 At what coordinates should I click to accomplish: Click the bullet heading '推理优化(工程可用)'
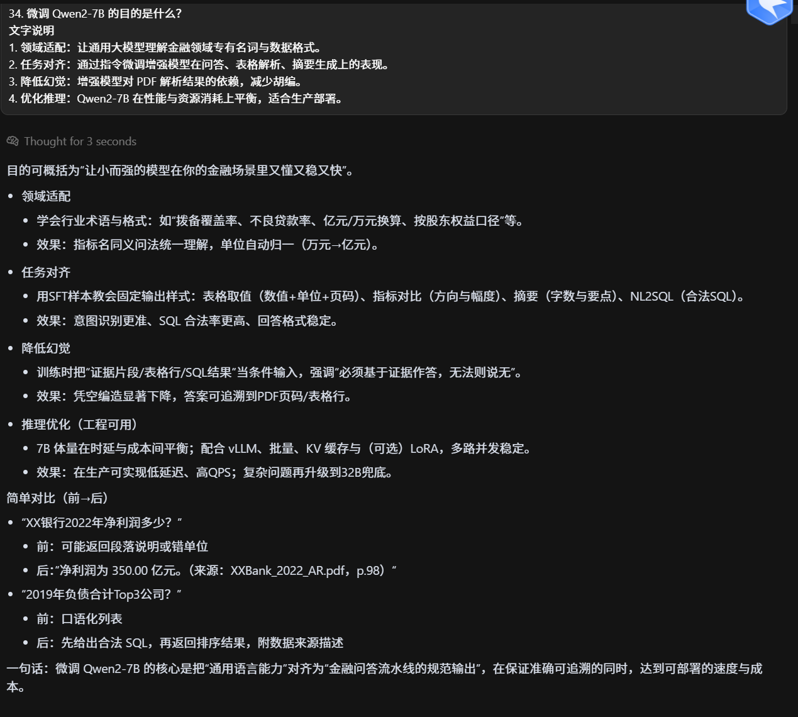pyautogui.click(x=82, y=425)
